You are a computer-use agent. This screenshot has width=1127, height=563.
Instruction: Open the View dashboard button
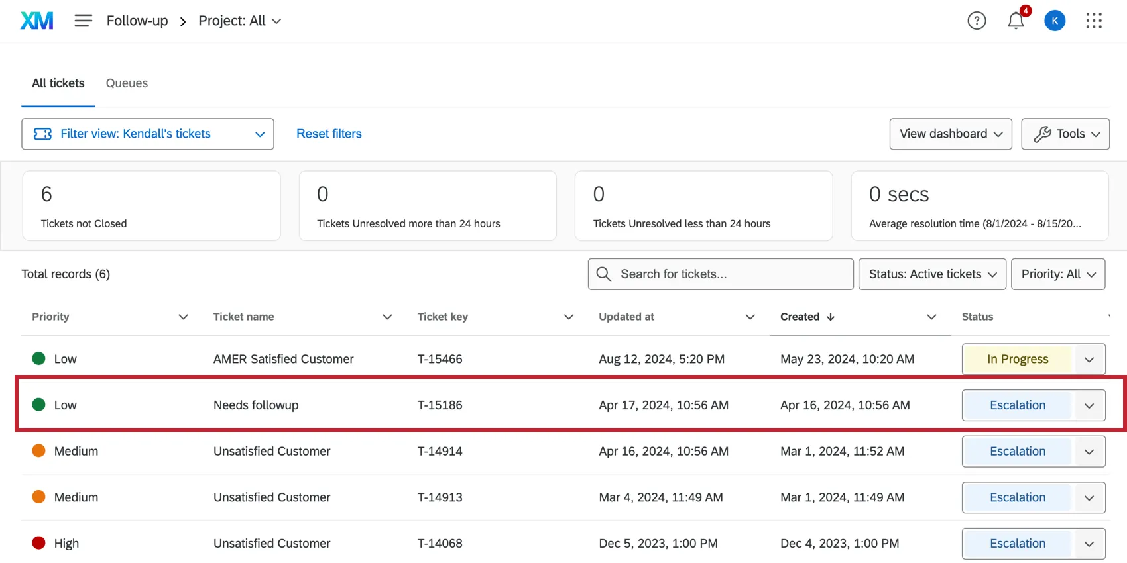950,134
